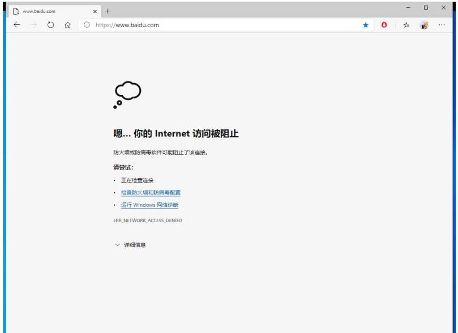Go back to the previous page
This screenshot has height=333, width=458.
pyautogui.click(x=16, y=25)
